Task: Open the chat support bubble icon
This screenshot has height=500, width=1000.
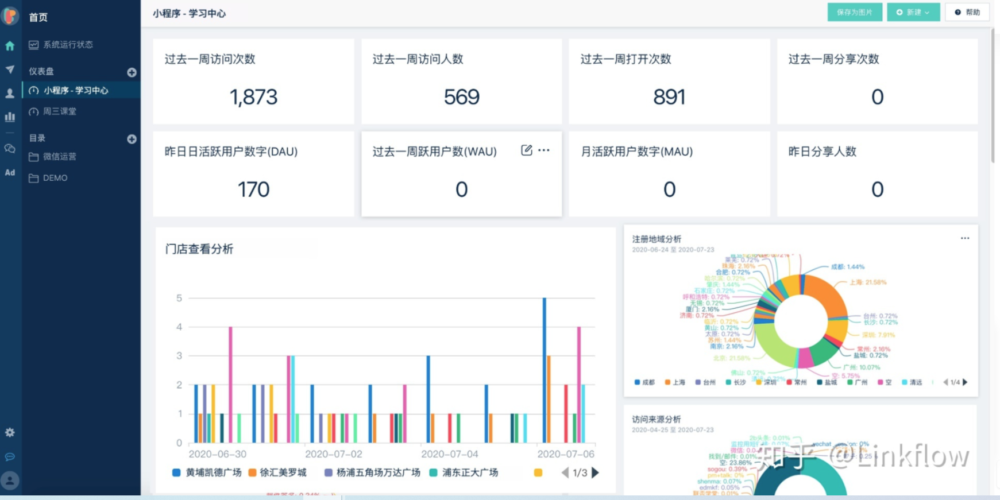Action: pyautogui.click(x=10, y=457)
